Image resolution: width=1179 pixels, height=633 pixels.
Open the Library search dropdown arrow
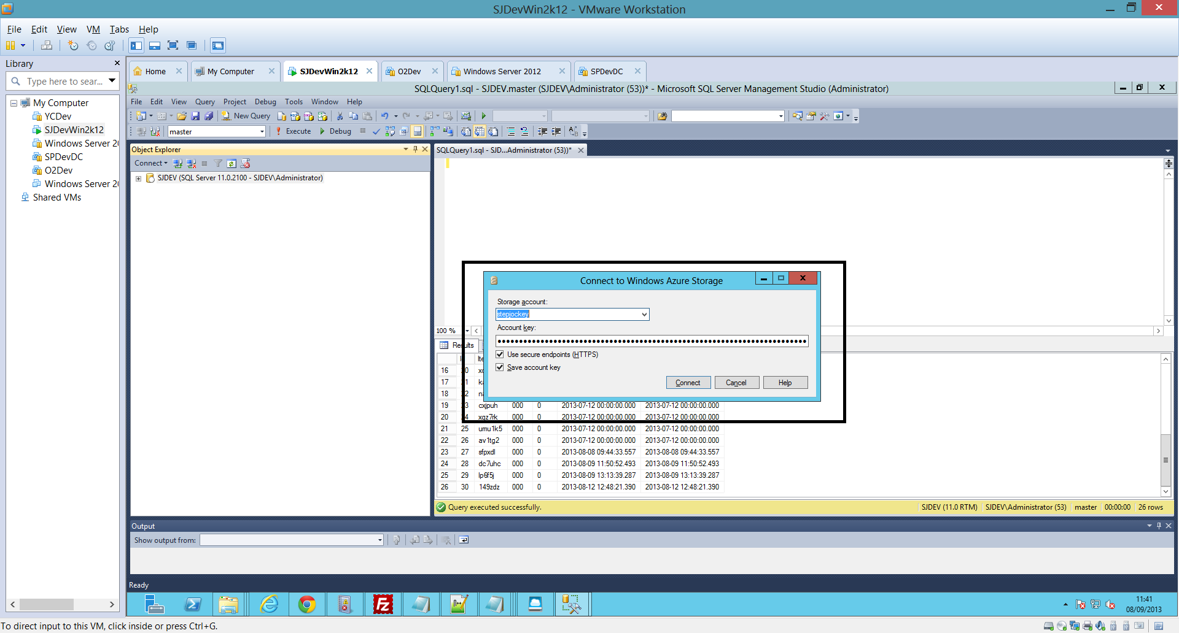[112, 81]
